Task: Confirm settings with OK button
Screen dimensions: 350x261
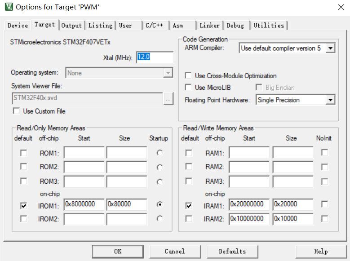Action: (x=118, y=252)
